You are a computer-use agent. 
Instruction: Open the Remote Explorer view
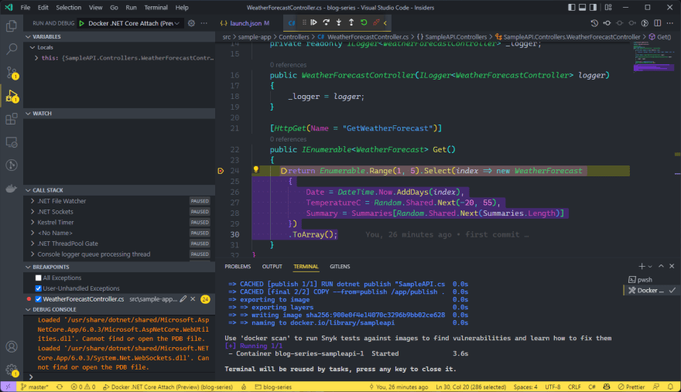[x=12, y=142]
